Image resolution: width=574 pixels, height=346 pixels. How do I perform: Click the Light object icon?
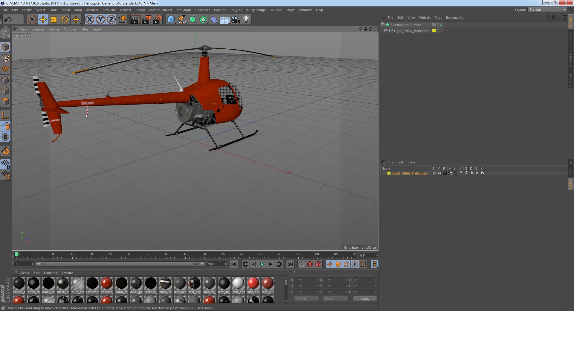coord(246,20)
